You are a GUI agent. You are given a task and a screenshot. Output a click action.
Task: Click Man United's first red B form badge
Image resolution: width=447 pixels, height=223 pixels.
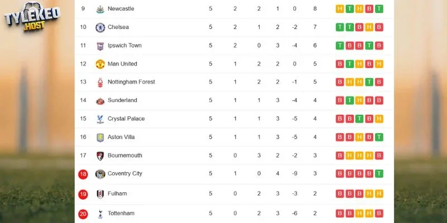tap(340, 64)
